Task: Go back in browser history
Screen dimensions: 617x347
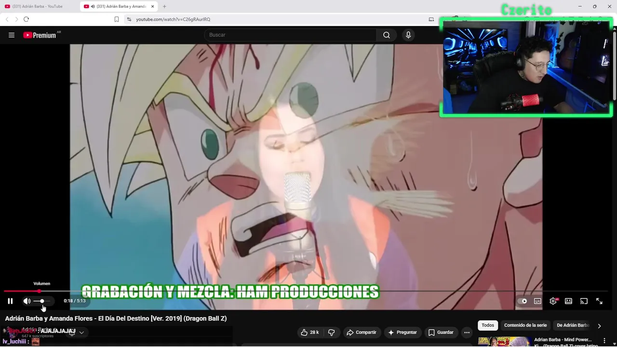Action: pos(7,19)
